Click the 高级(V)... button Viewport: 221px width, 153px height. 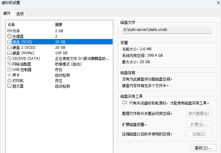[203, 148]
